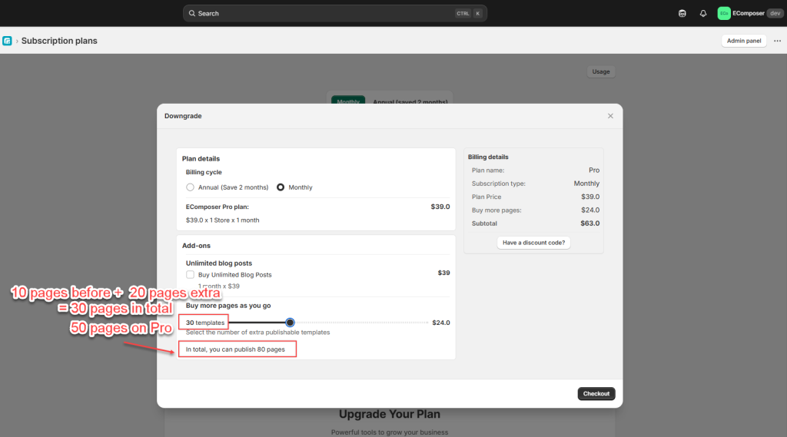Open the Admin panel

(x=744, y=41)
